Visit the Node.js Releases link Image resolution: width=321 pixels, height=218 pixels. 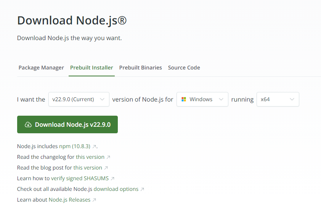click(69, 200)
